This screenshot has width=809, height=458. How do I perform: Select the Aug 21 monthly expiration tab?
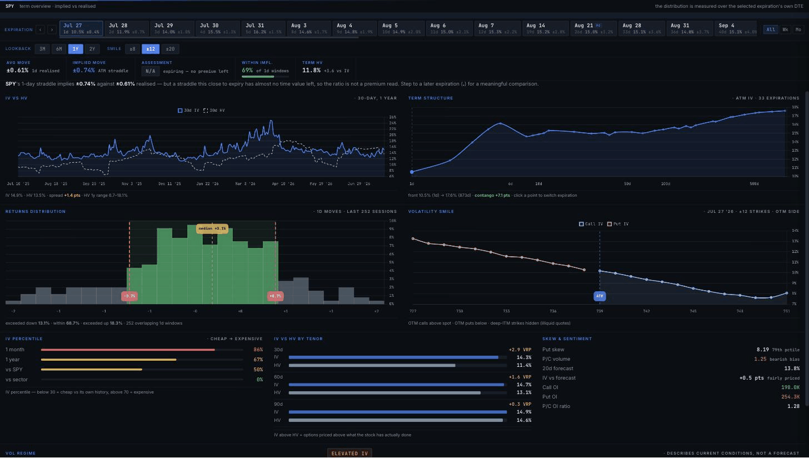click(594, 29)
